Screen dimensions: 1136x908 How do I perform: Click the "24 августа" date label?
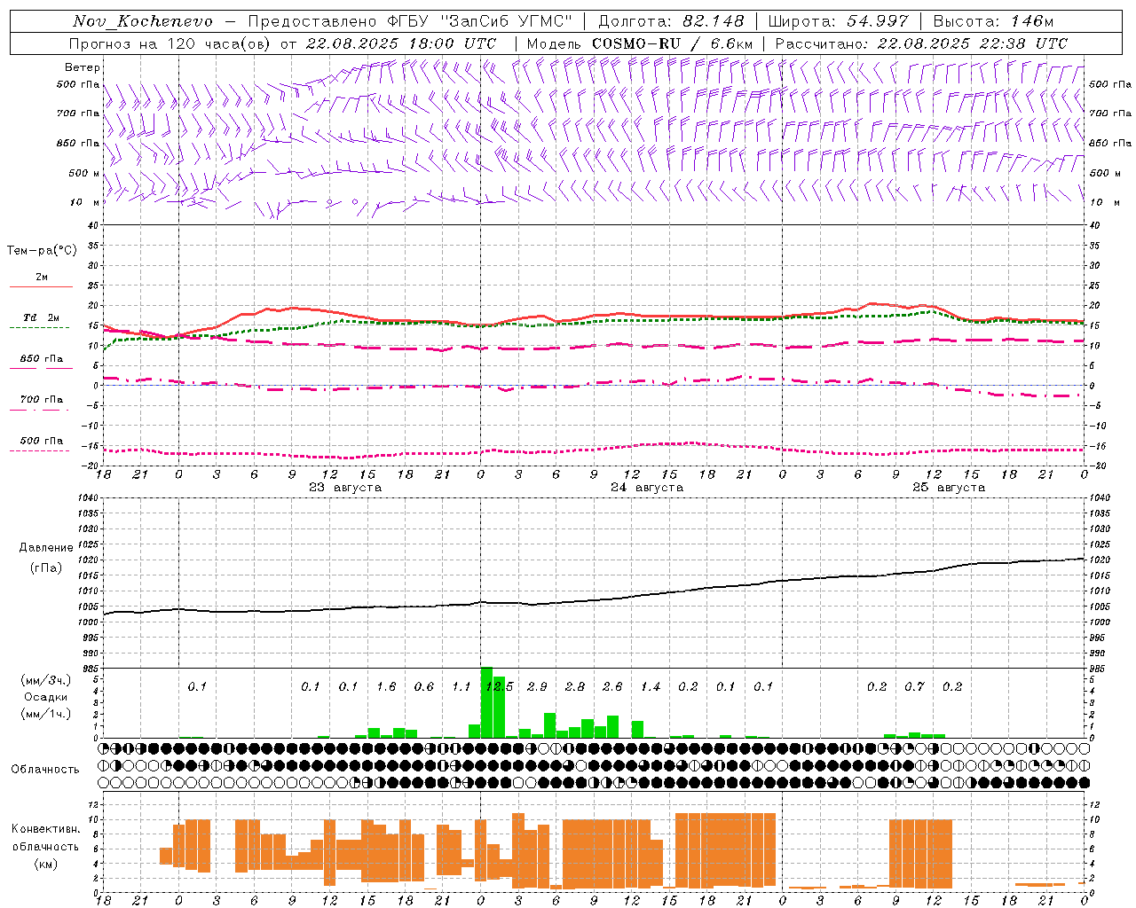point(647,488)
